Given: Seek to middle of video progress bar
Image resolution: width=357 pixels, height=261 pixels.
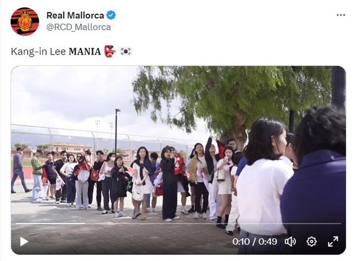Looking at the screenshot, I should [178, 223].
